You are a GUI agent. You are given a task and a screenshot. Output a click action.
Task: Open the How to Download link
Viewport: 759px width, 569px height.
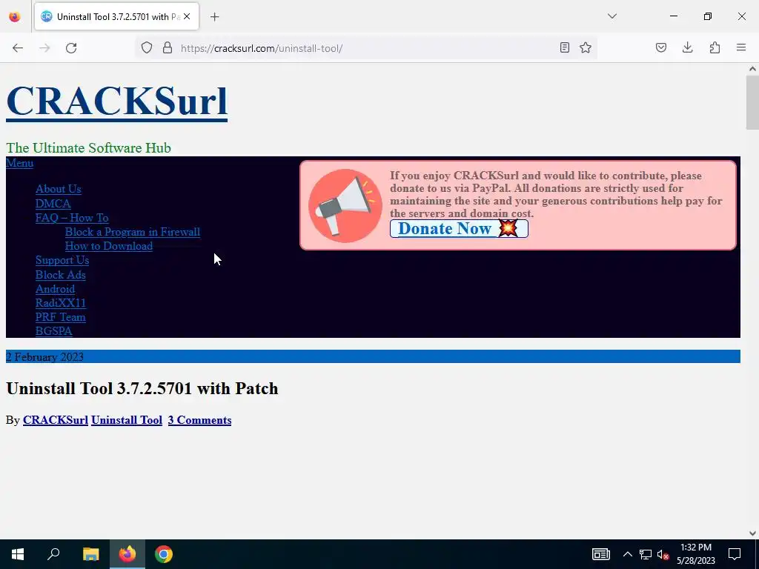(x=109, y=246)
